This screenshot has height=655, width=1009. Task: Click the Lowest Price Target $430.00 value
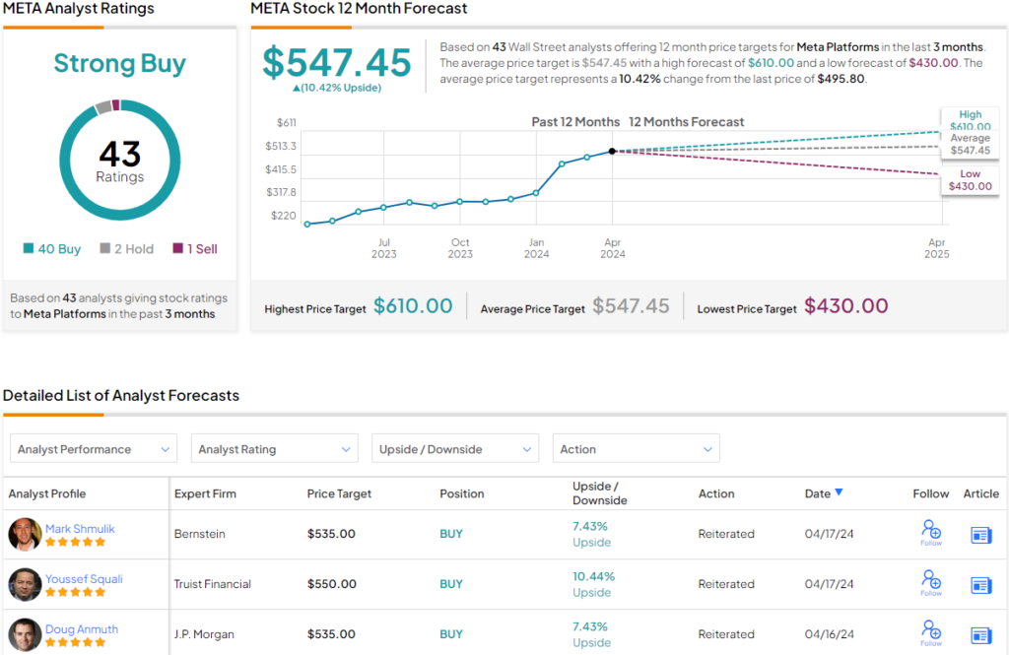[x=846, y=305]
